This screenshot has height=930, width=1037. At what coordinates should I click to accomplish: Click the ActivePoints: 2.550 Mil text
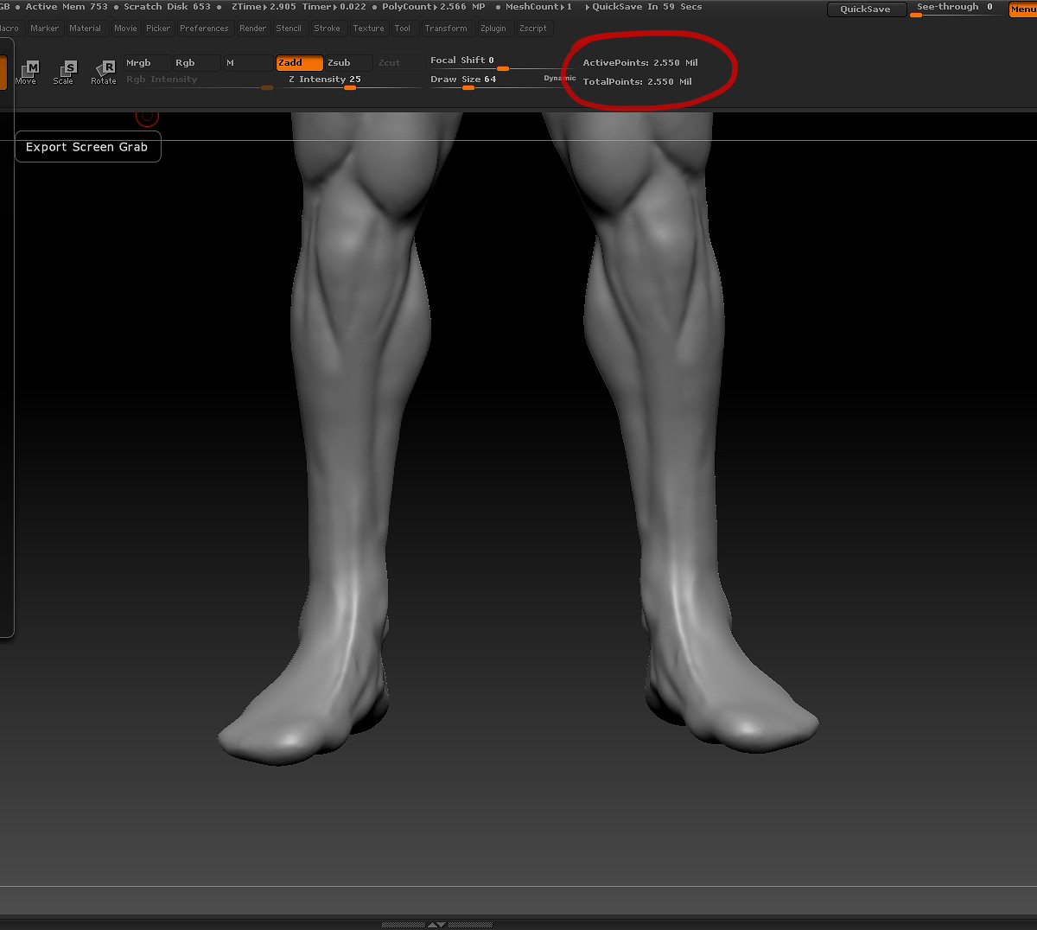tap(640, 63)
